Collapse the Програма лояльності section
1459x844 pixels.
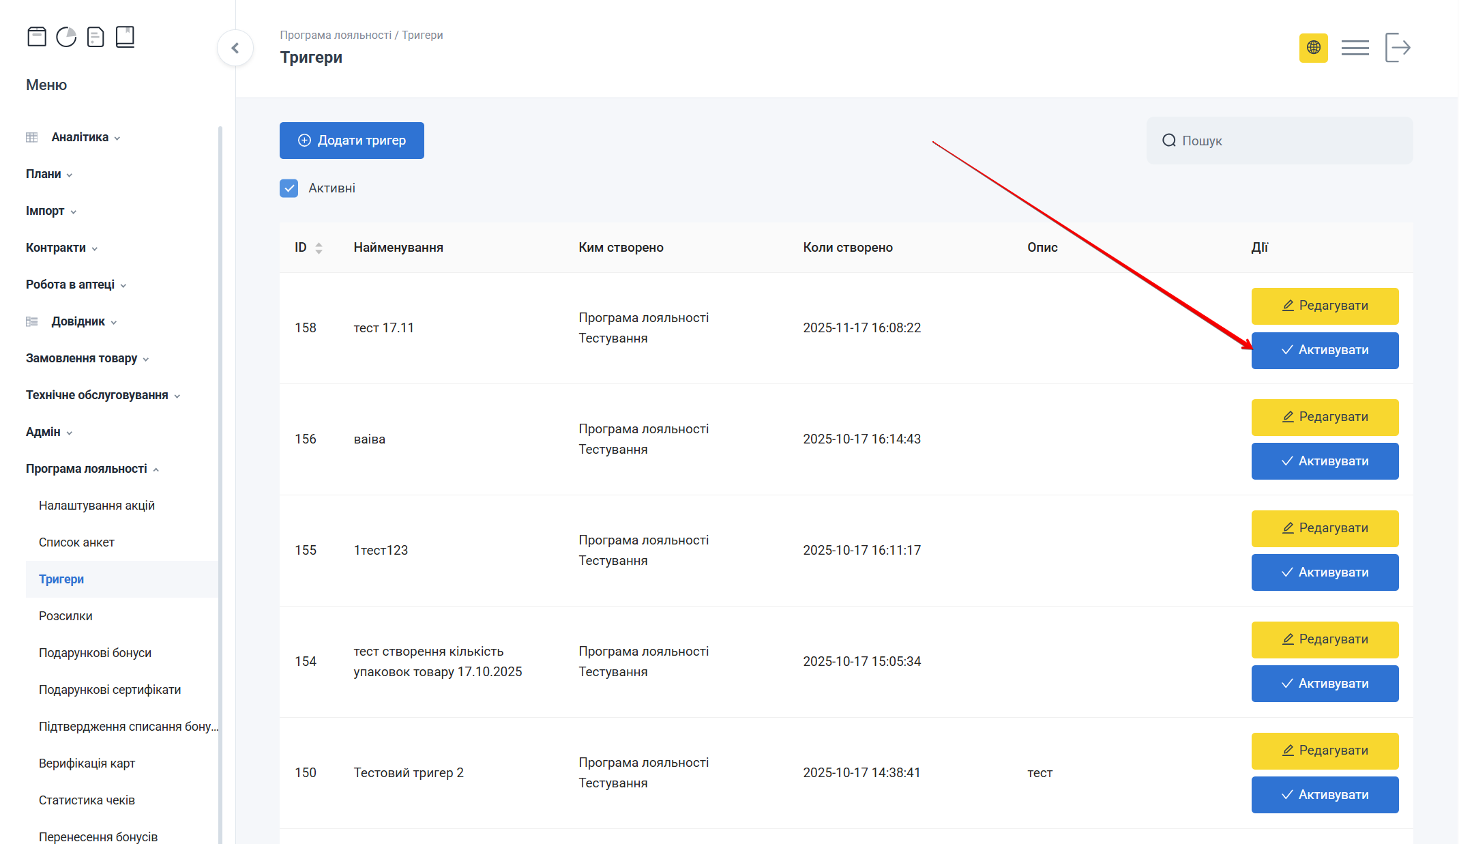pyautogui.click(x=87, y=469)
